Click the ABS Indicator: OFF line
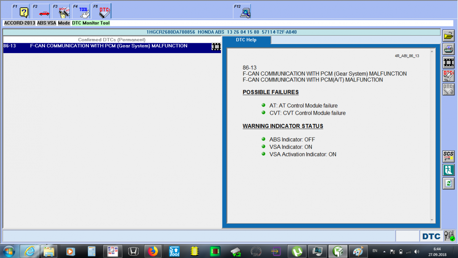 coord(292,140)
